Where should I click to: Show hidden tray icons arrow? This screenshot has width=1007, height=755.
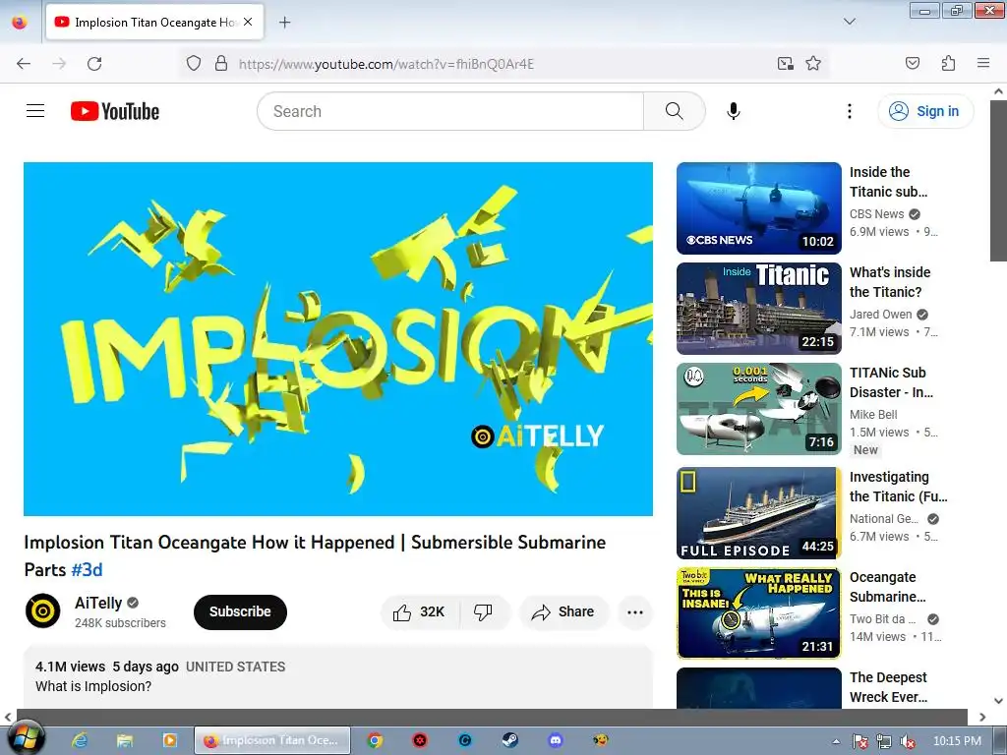tap(836, 741)
